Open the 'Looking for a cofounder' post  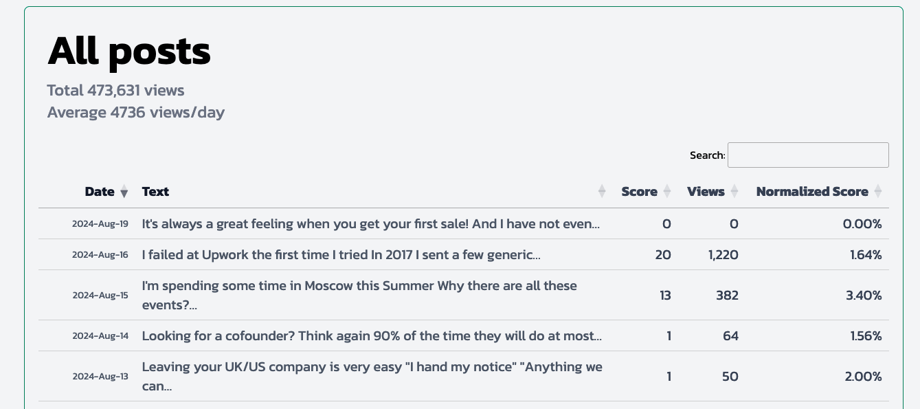372,336
